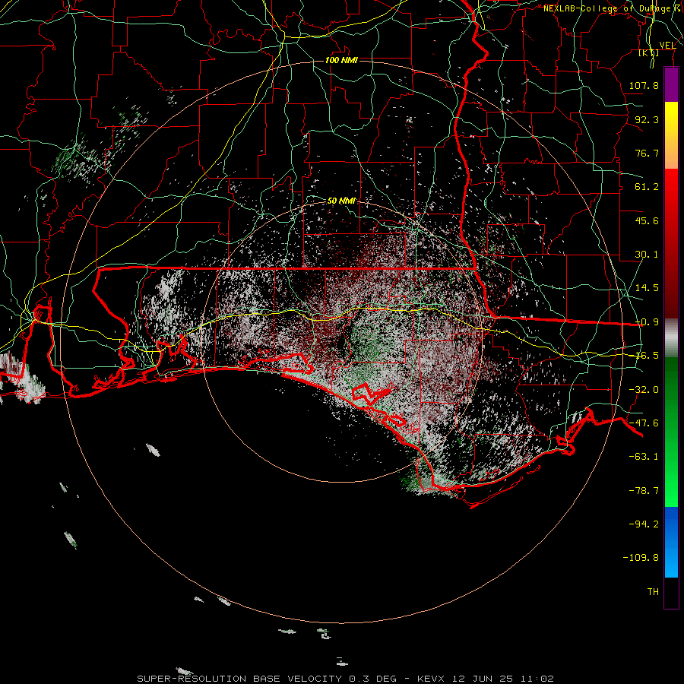Image resolution: width=684 pixels, height=684 pixels.
Task: Click the bright red segment of color bar
Action: [671, 243]
